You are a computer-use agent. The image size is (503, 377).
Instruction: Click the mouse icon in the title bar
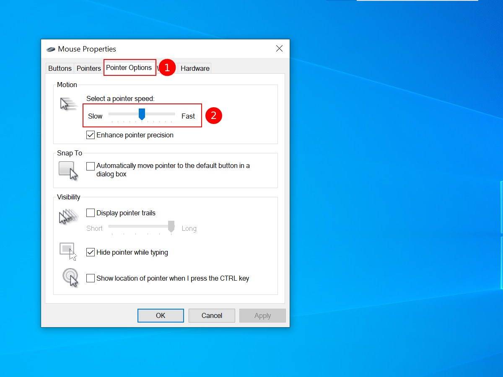[51, 49]
